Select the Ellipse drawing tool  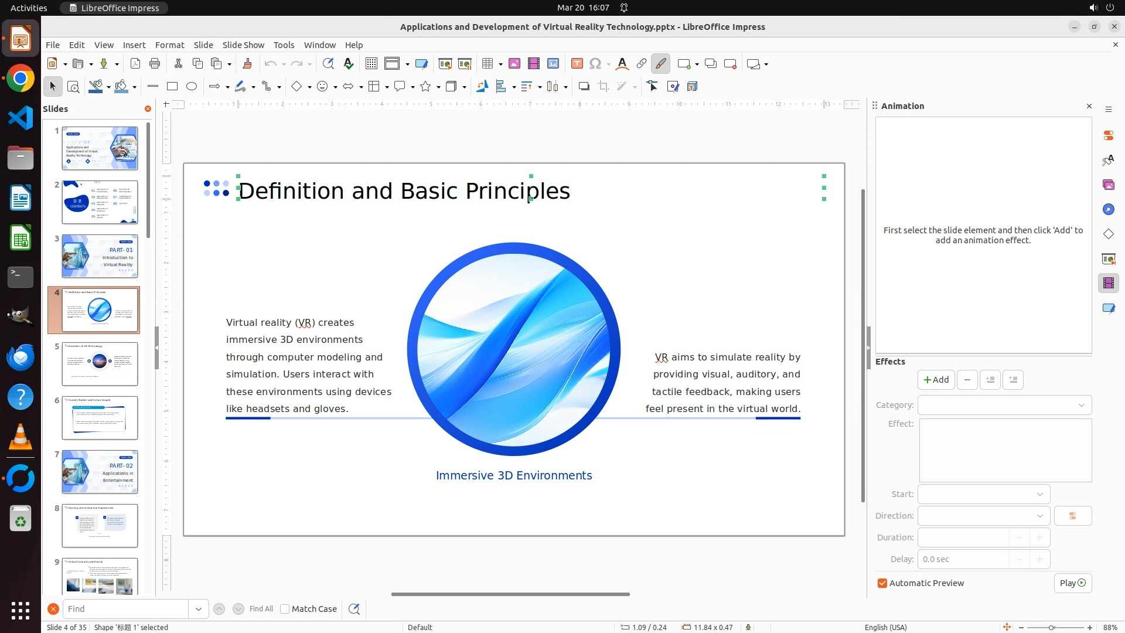(192, 87)
